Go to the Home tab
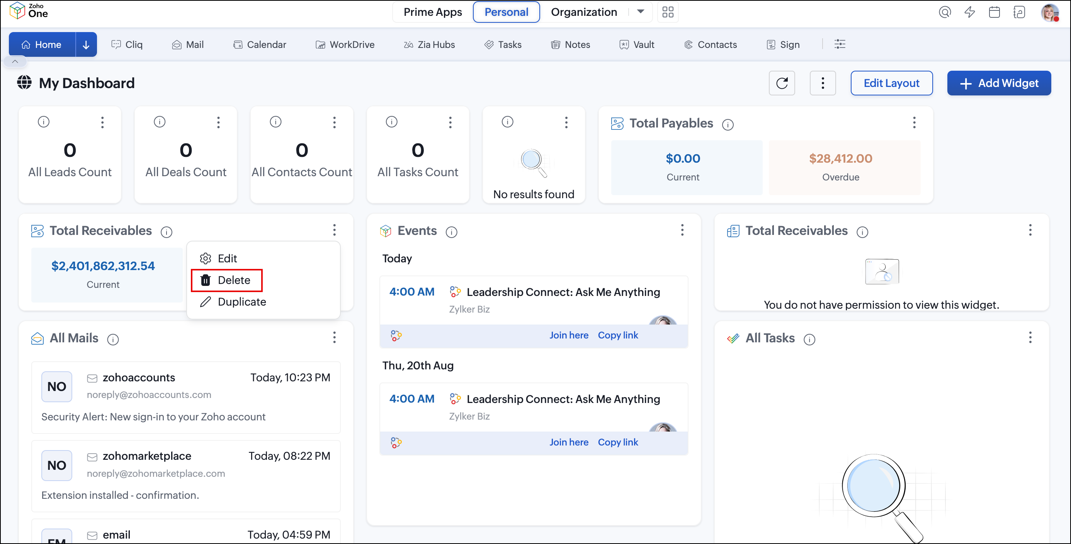Image resolution: width=1071 pixels, height=544 pixels. pyautogui.click(x=42, y=44)
